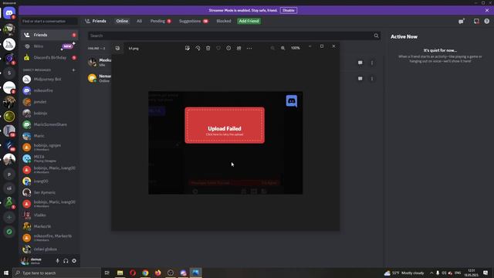Message Neman via the chat bubble icon

coord(360,79)
